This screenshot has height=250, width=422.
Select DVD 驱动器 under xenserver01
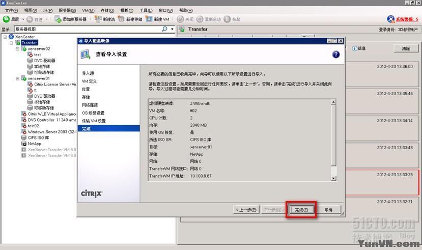[x=44, y=96]
